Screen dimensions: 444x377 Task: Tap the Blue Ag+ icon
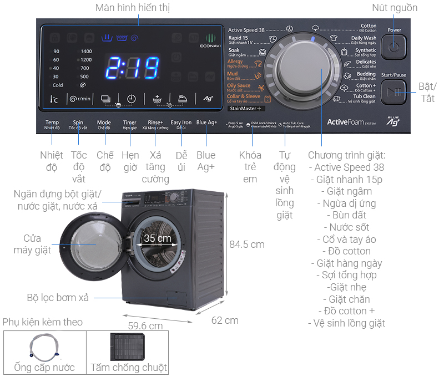pos(207,99)
